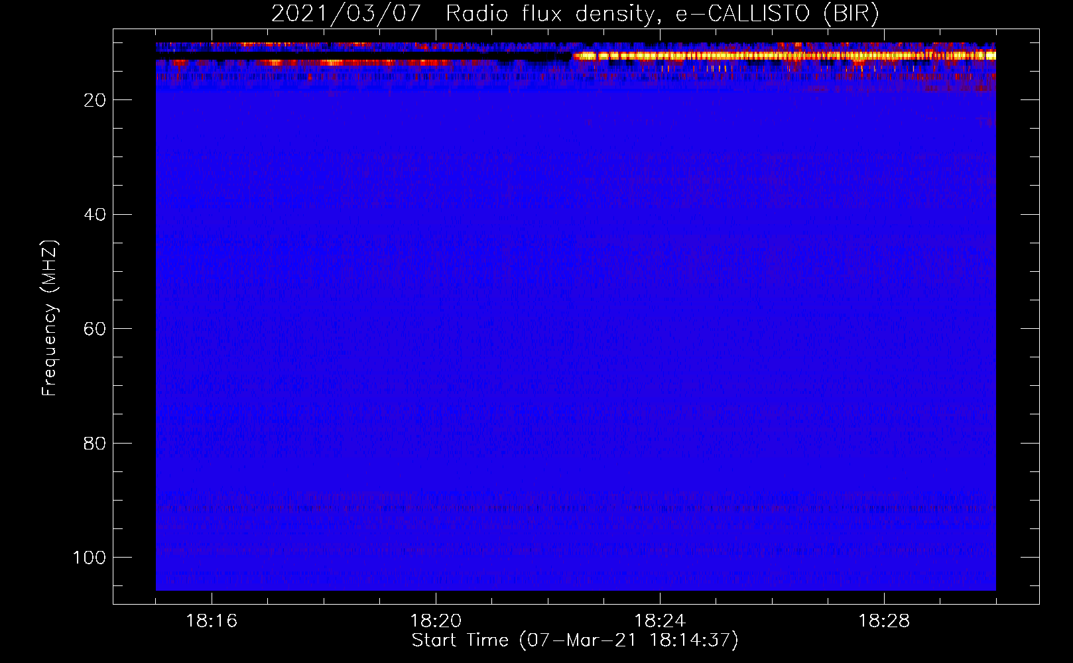
Task: Click the 20 MHz frequency tick label
Action: 95,100
